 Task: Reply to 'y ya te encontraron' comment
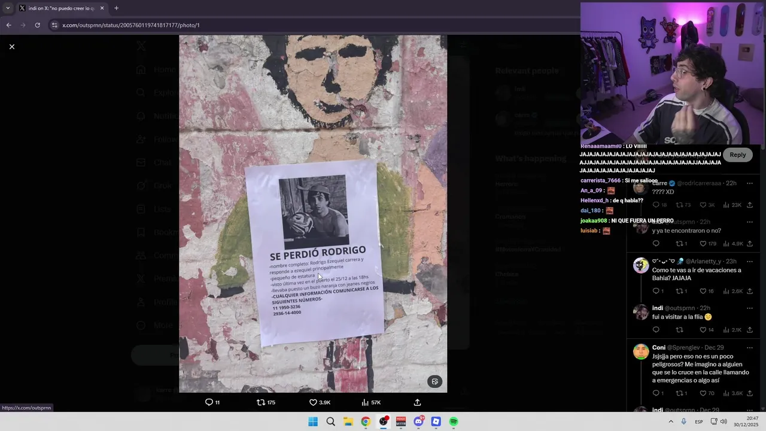[656, 244]
